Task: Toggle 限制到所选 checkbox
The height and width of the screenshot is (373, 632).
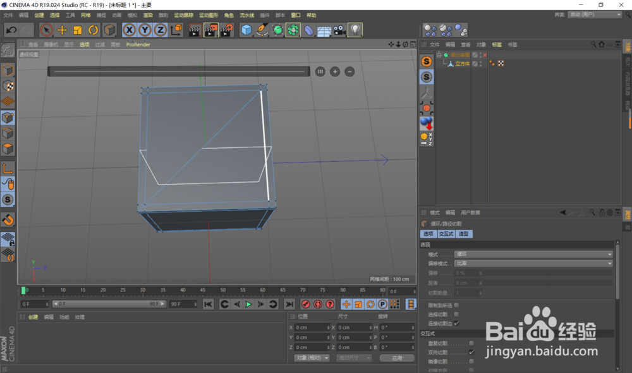Action: [456, 305]
